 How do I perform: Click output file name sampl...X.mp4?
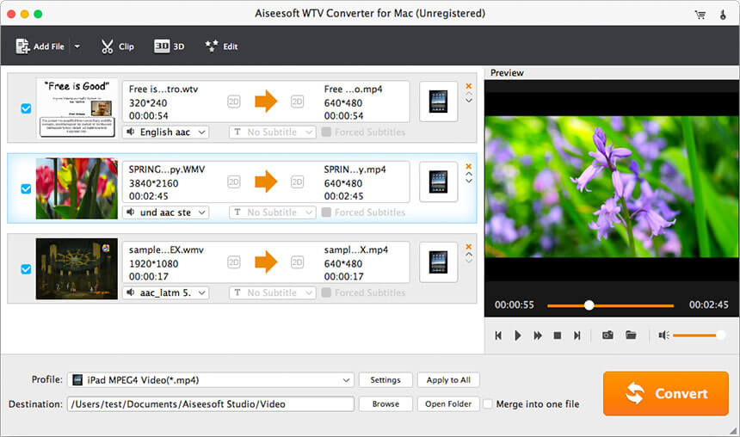click(356, 249)
